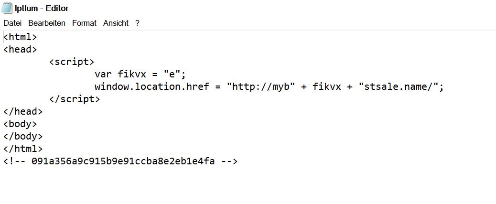496x204 pixels.
Task: Click the lptlum - Editor window title
Action: (42, 9)
